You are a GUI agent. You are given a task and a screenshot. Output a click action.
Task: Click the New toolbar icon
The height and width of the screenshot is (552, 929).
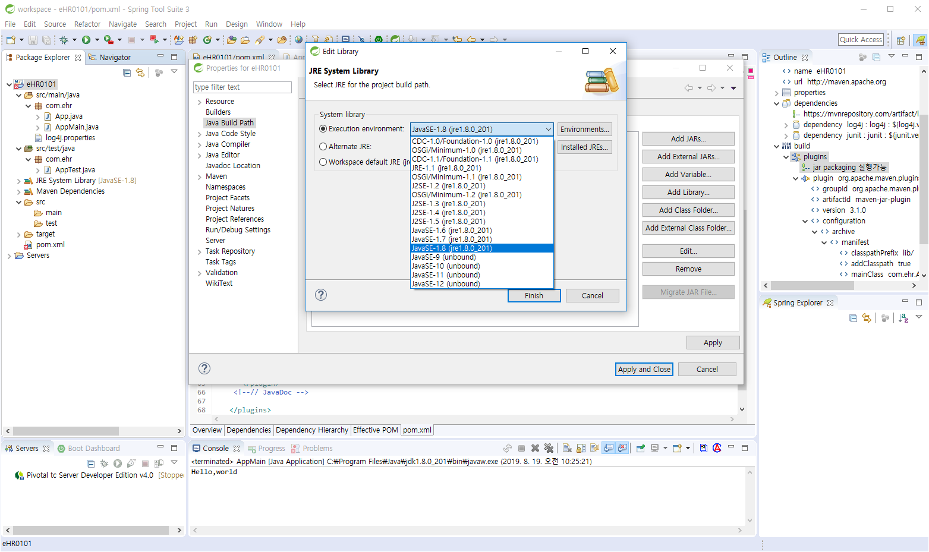tap(11, 40)
